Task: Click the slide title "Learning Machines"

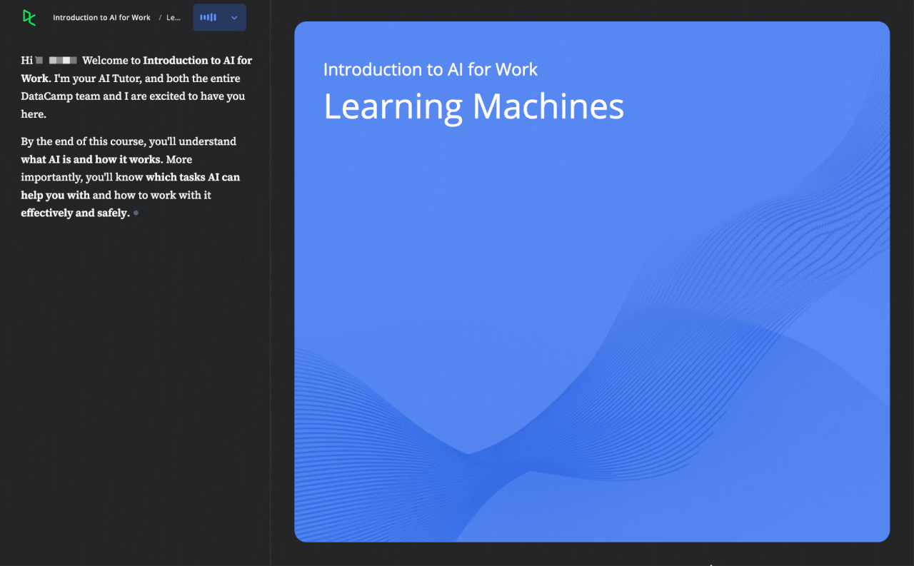Action: tap(473, 107)
